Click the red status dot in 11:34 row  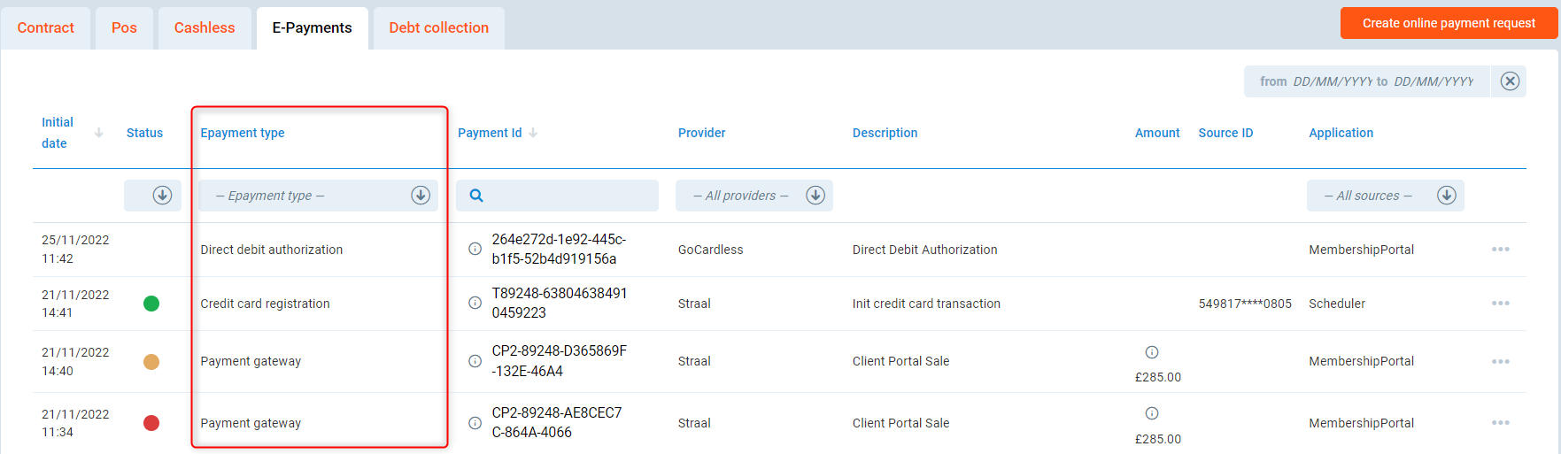tap(151, 423)
